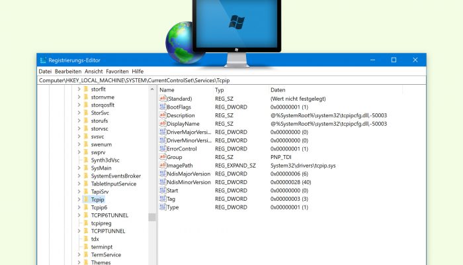Expand the storflt tree node
This screenshot has width=463, height=265.
tap(79, 89)
